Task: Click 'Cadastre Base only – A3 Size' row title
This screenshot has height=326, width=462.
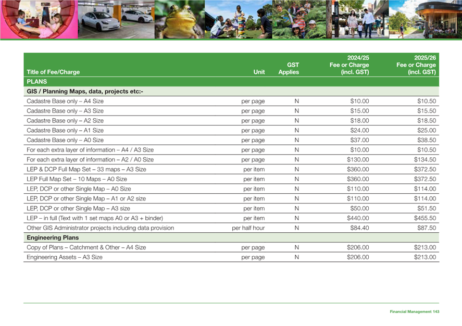Action: point(65,111)
